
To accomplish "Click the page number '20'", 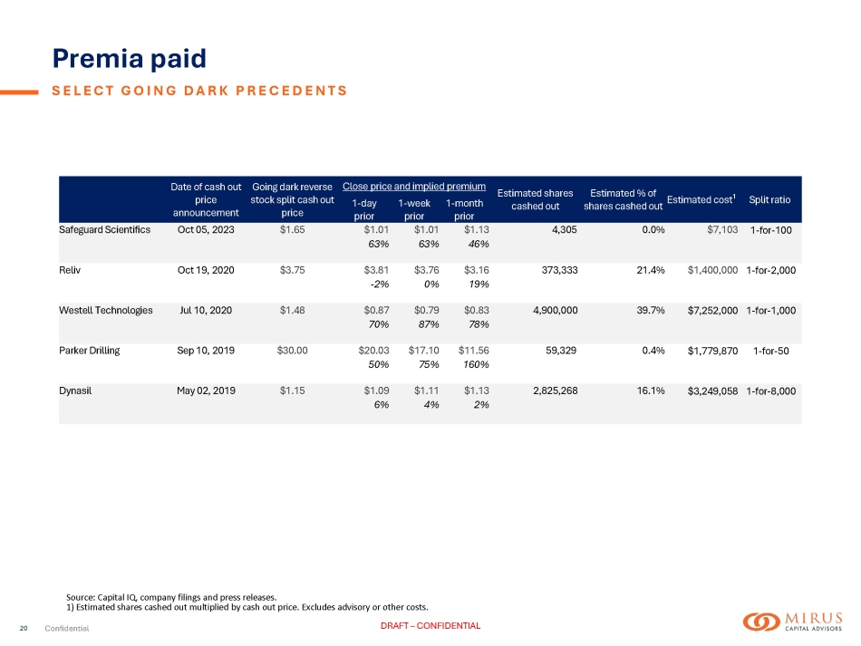I will point(24,629).
